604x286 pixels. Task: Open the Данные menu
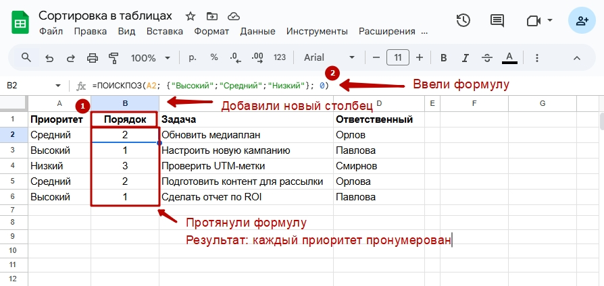257,31
